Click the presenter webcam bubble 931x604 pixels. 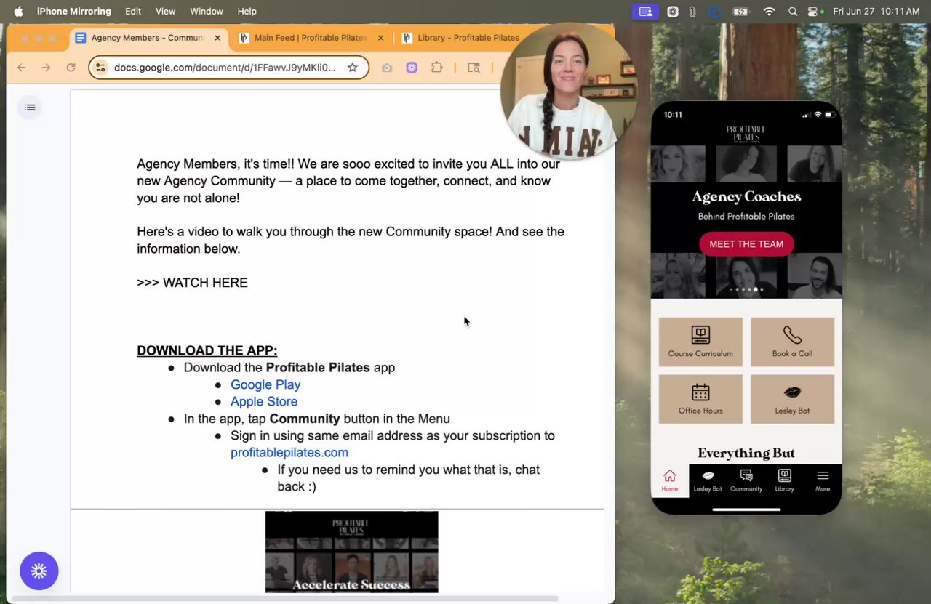pyautogui.click(x=569, y=92)
